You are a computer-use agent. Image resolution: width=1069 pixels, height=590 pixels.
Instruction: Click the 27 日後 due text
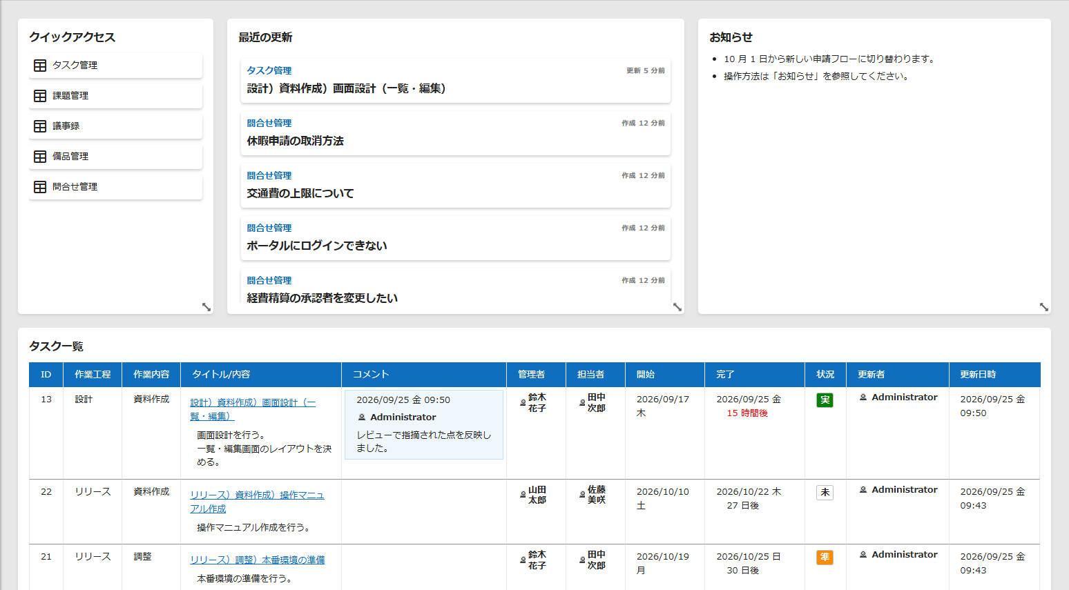743,506
